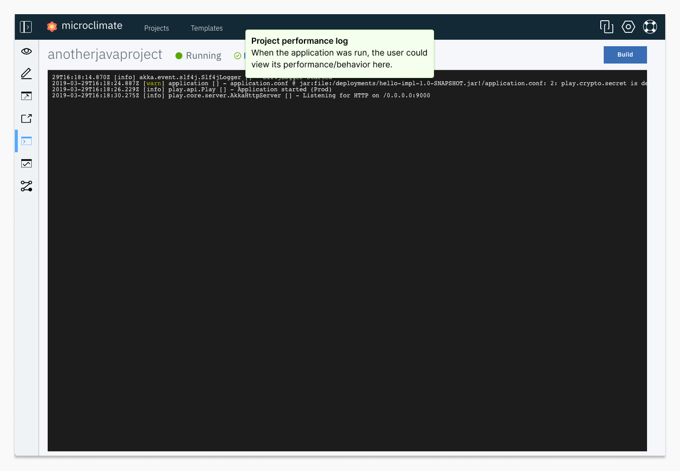Click the microclimate flower logo
Screen dimensions: 680x471
(52, 27)
